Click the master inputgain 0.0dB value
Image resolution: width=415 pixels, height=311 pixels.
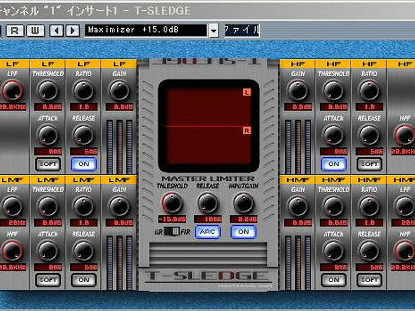tap(244, 219)
